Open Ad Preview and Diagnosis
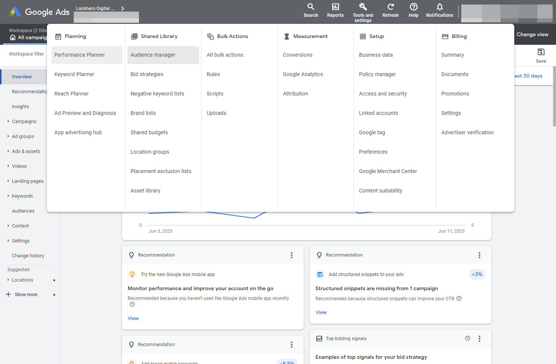Image resolution: width=556 pixels, height=364 pixels. 85,113
